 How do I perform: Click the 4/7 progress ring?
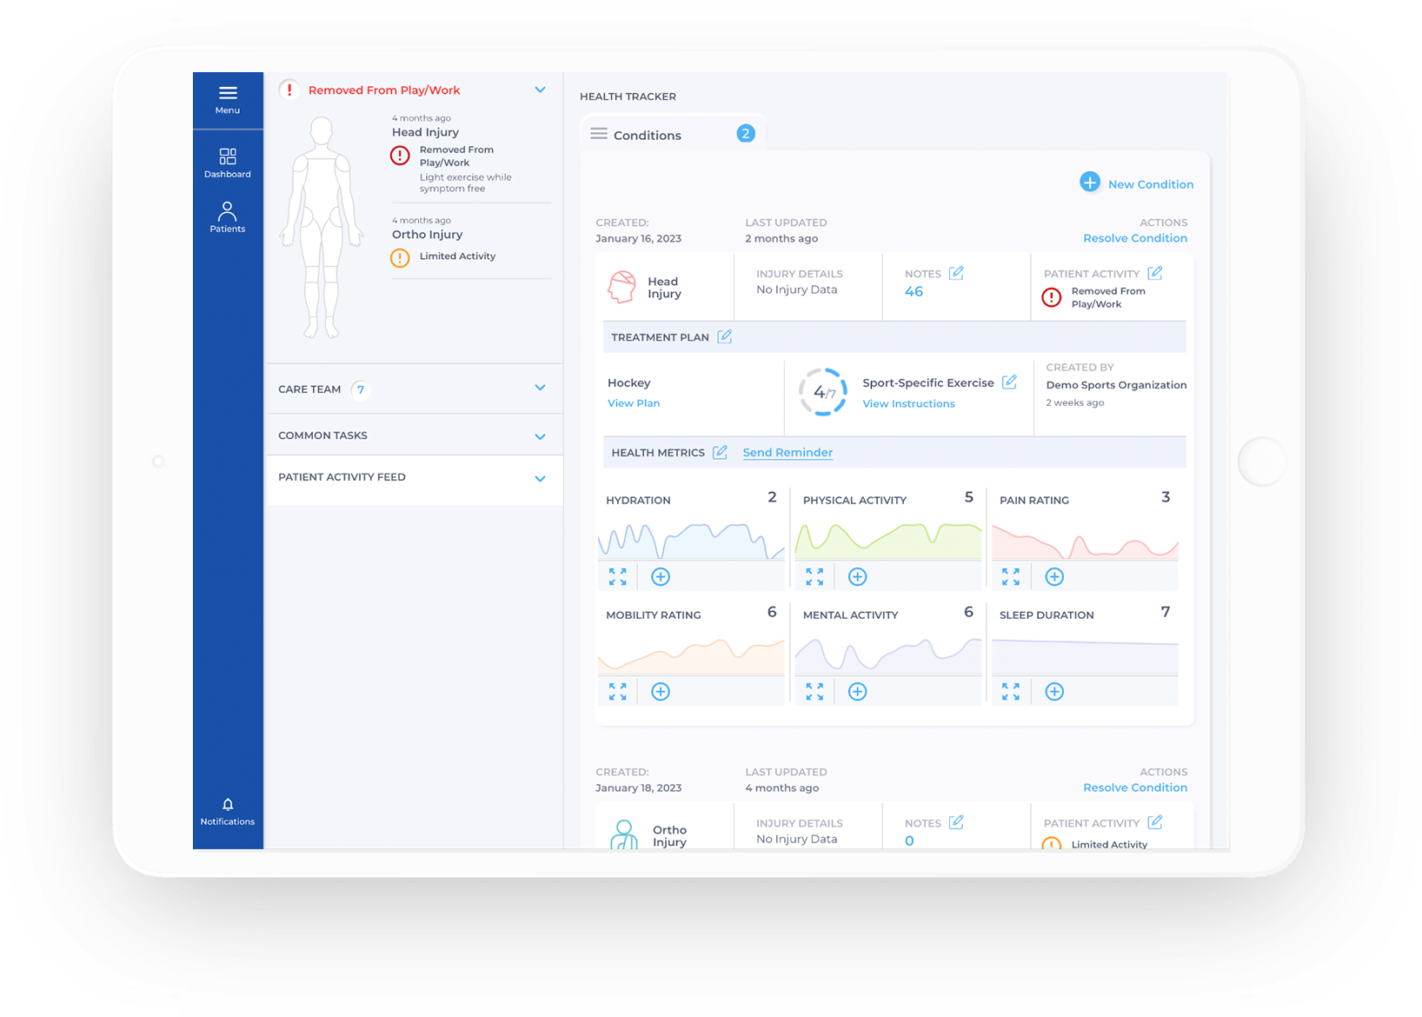(x=823, y=392)
